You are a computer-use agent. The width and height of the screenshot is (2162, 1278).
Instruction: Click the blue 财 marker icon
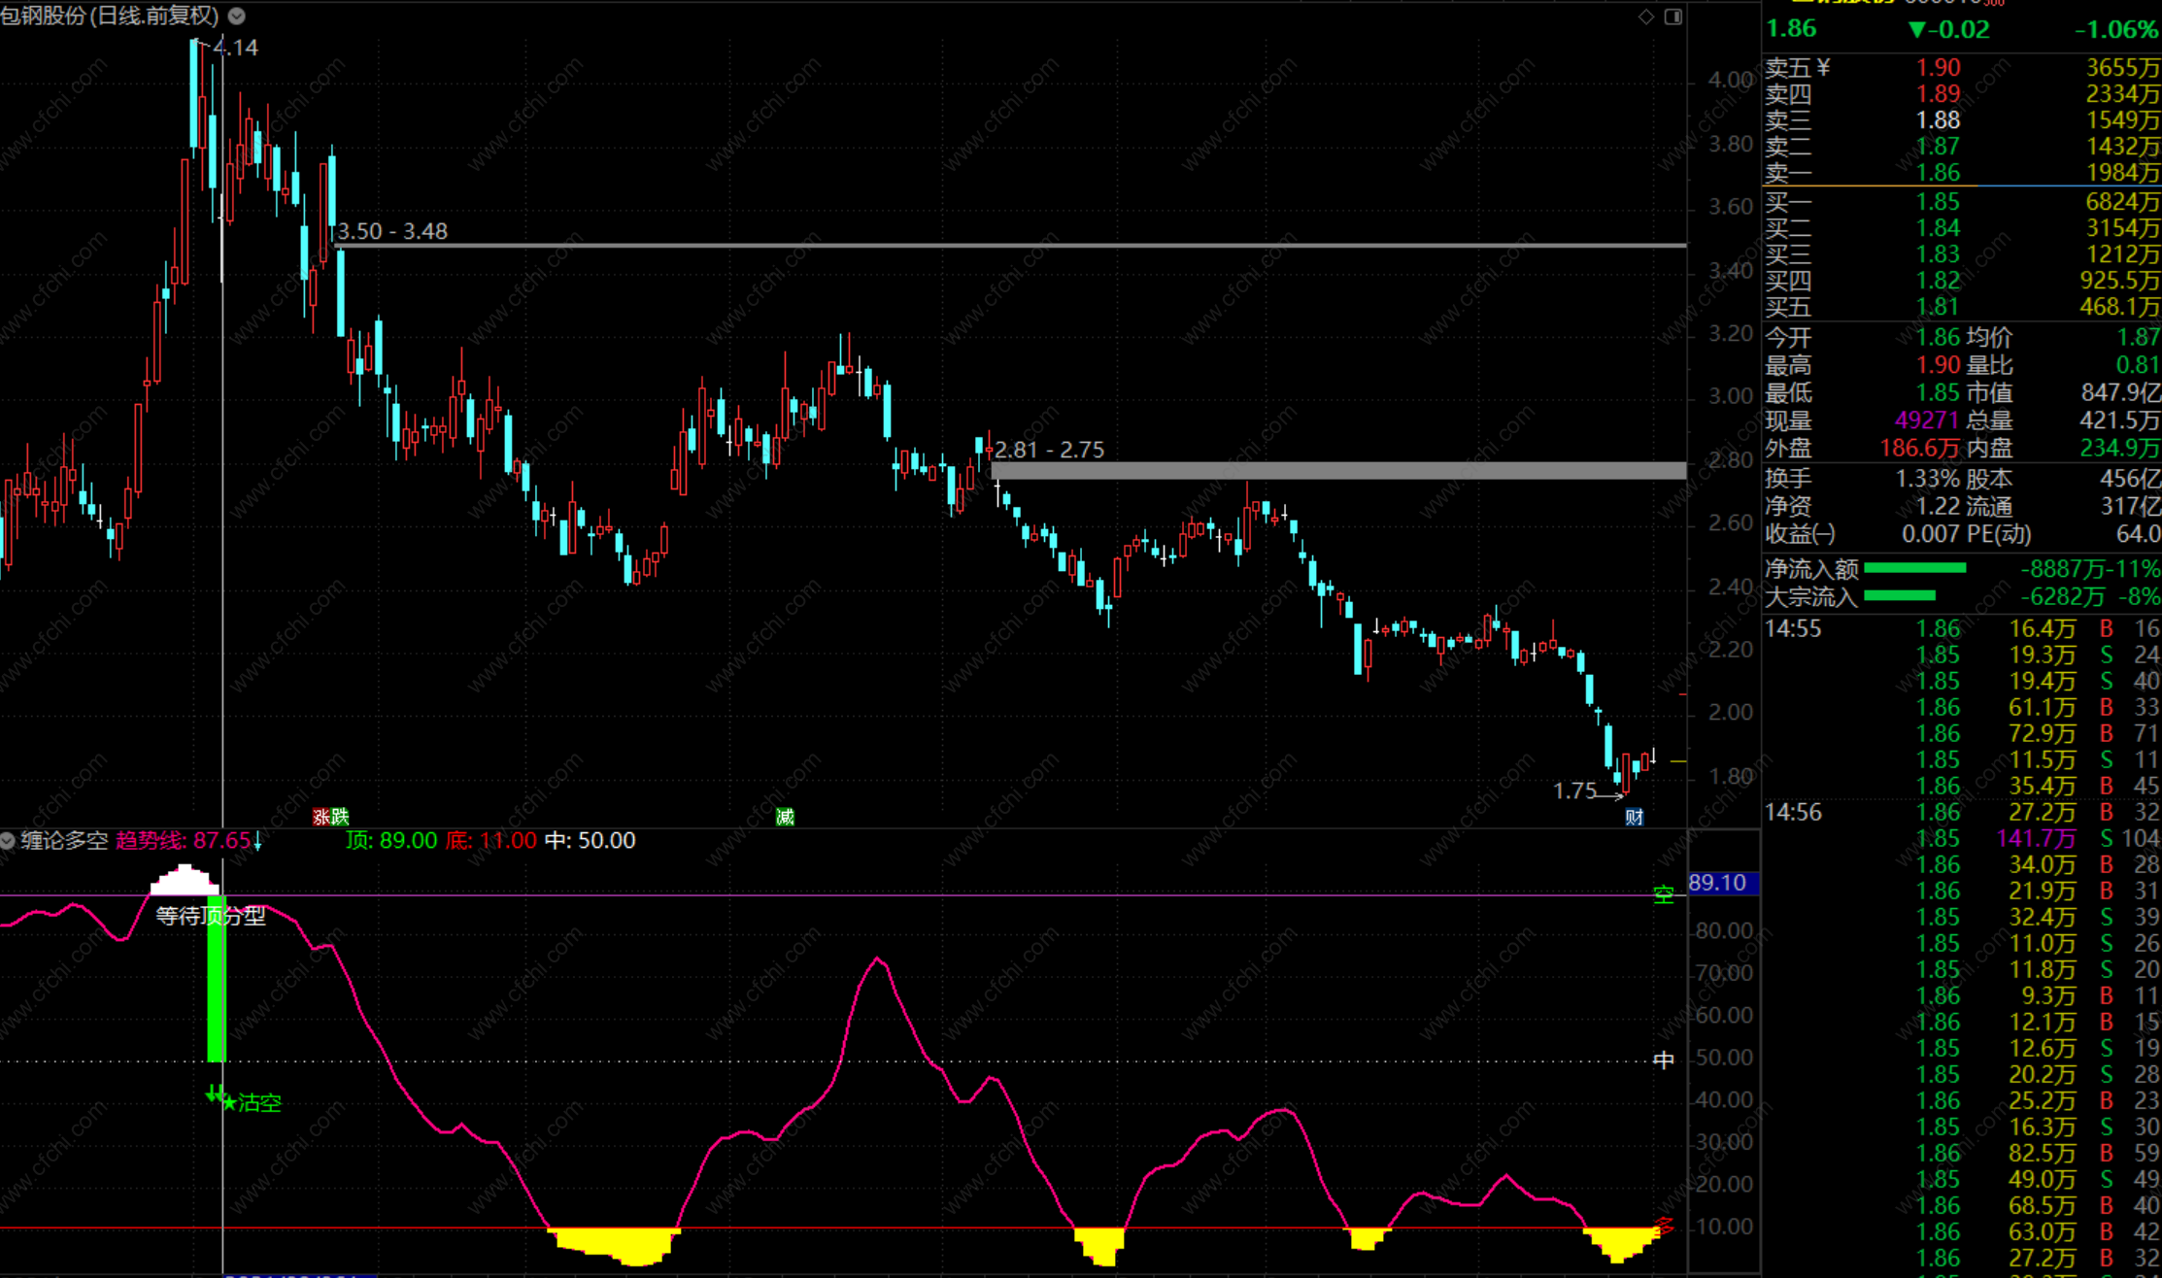click(x=1635, y=817)
